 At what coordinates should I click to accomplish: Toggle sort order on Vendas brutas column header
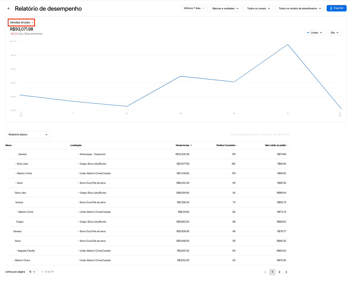(184, 145)
